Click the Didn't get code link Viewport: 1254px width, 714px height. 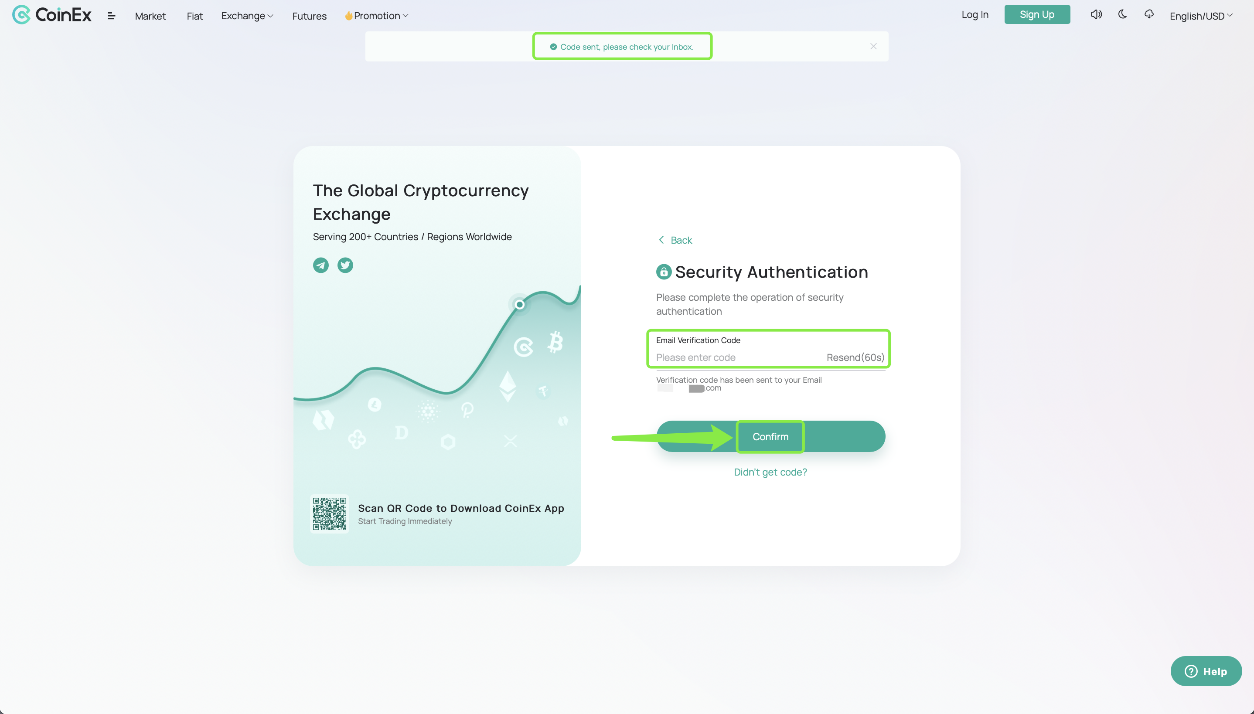click(770, 472)
